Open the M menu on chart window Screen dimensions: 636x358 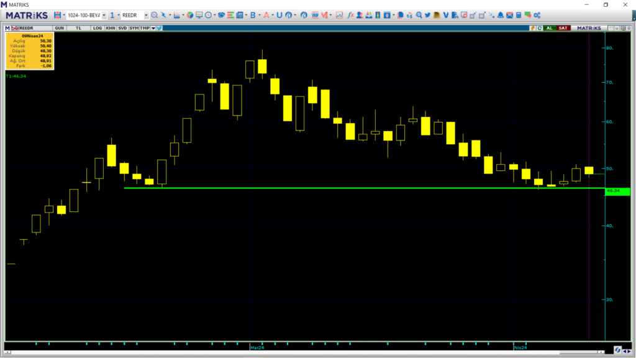7,27
